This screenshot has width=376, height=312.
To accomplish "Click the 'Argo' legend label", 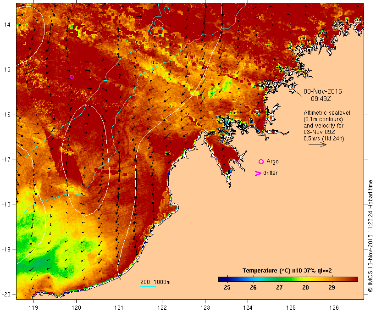I will [x=273, y=162].
